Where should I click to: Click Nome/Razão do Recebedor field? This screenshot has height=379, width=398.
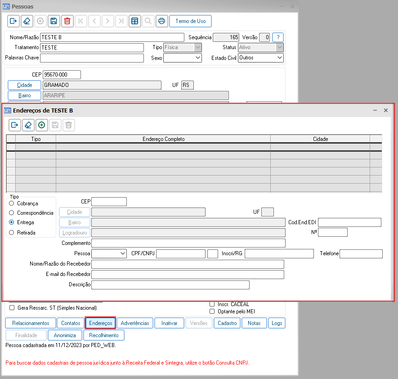[x=188, y=264]
